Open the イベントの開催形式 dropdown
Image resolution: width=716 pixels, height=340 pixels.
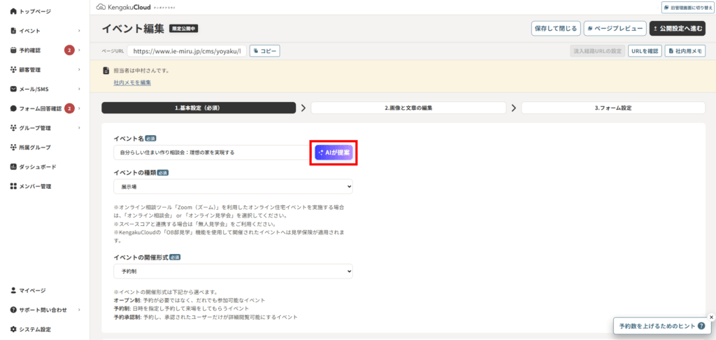click(233, 271)
